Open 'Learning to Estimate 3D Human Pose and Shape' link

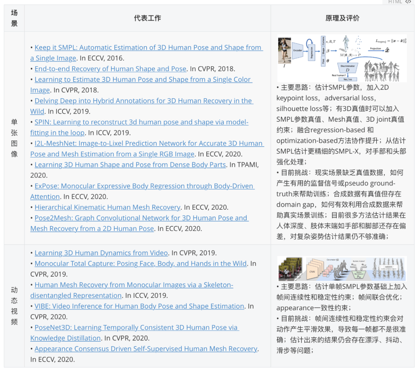tap(143, 79)
